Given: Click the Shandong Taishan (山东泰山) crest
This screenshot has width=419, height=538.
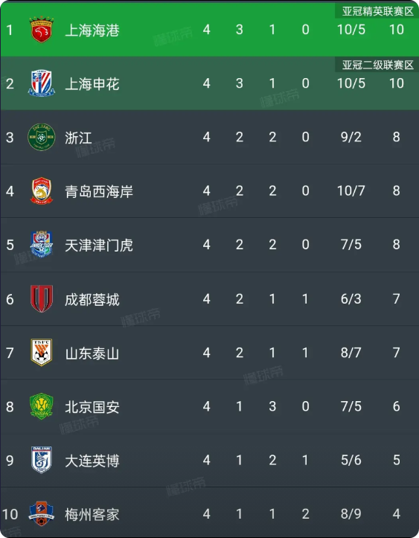Looking at the screenshot, I should click(41, 353).
